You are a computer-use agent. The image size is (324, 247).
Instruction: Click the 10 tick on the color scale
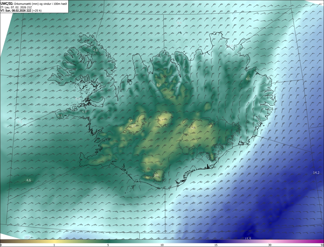pos(162,245)
